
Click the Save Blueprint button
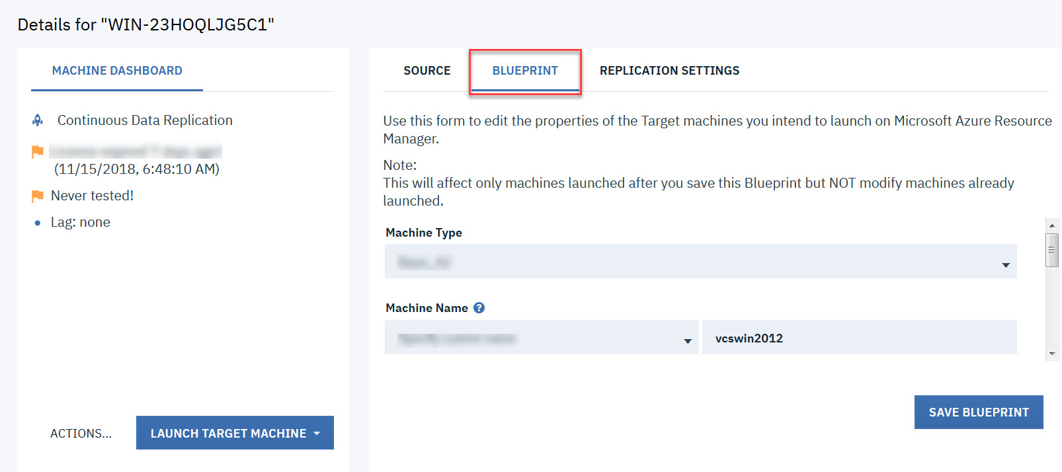click(x=978, y=413)
